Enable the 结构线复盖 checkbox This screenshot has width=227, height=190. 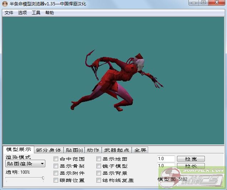click(99, 180)
